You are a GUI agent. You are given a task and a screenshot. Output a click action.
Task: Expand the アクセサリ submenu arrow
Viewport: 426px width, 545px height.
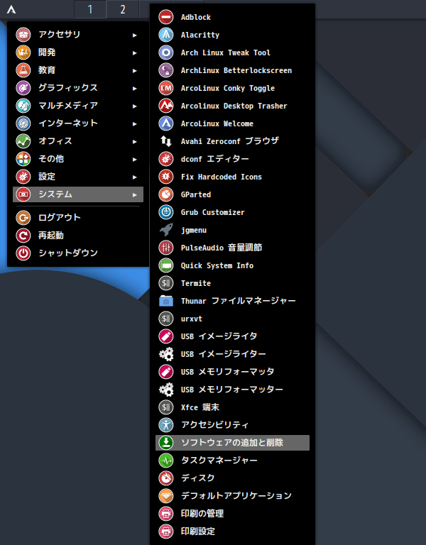(x=135, y=35)
